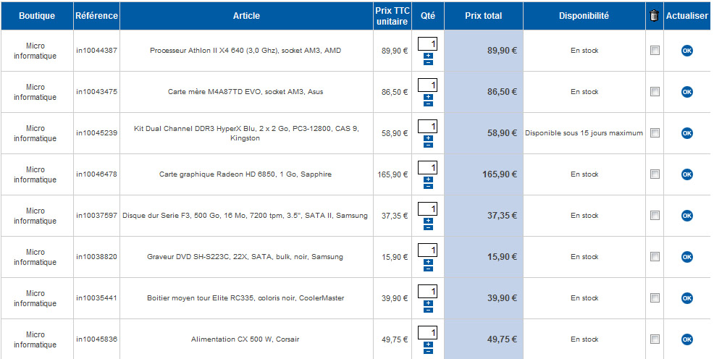The height and width of the screenshot is (359, 714).
Task: Open reference in10046478 product entry
Action: pyautogui.click(x=96, y=174)
